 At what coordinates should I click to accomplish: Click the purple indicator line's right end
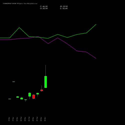point(96,58)
